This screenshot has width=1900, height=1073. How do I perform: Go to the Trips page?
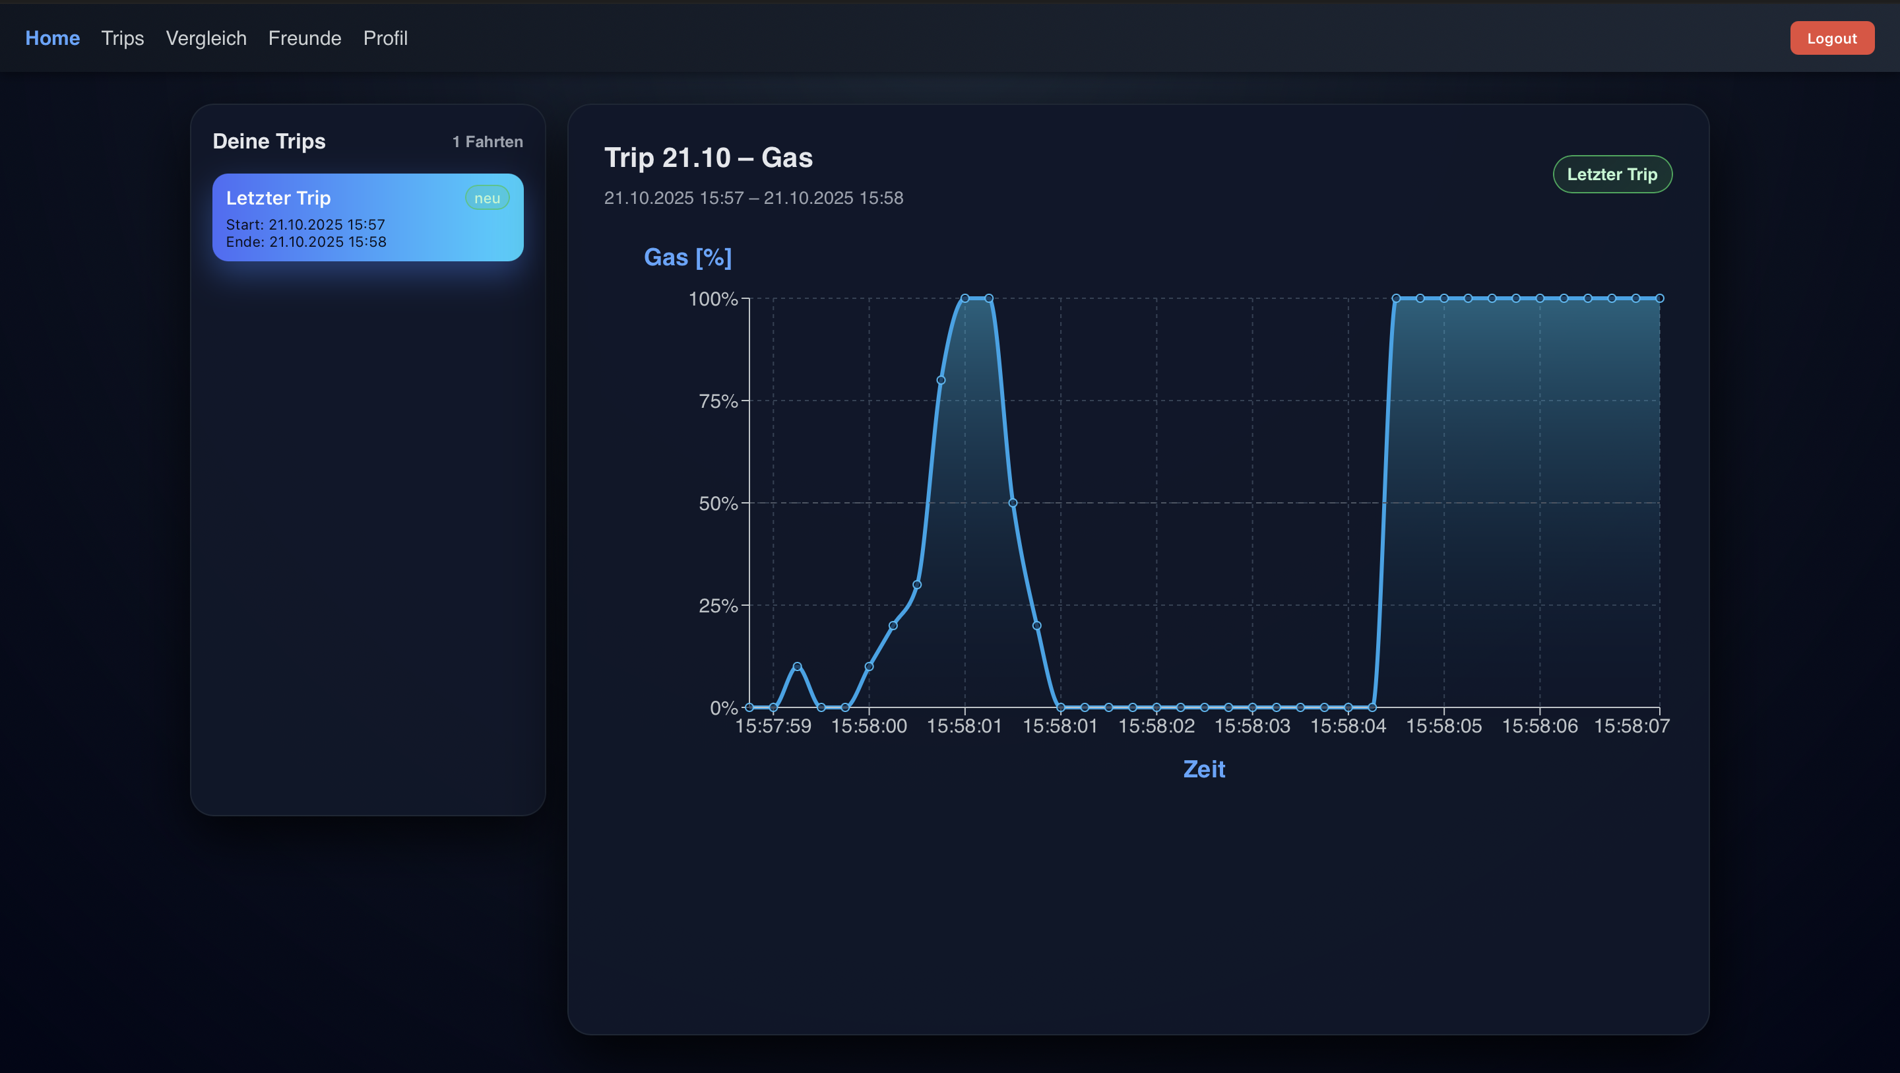123,38
